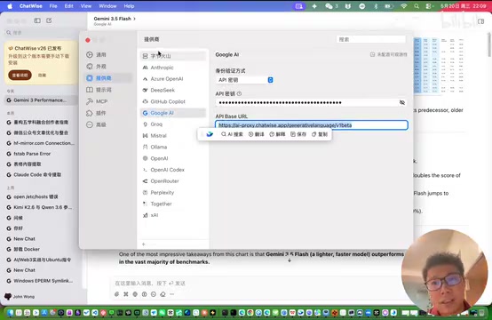The width and height of the screenshot is (492, 320).
Task: Click the Wi-Fi icon in menu bar
Action: (x=404, y=6)
